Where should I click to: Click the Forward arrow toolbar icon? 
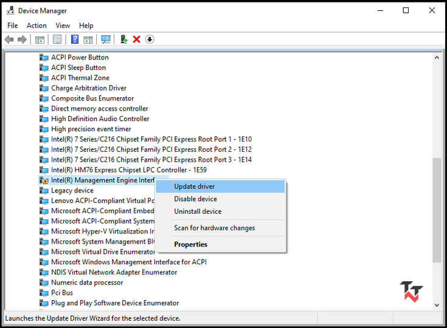23,39
